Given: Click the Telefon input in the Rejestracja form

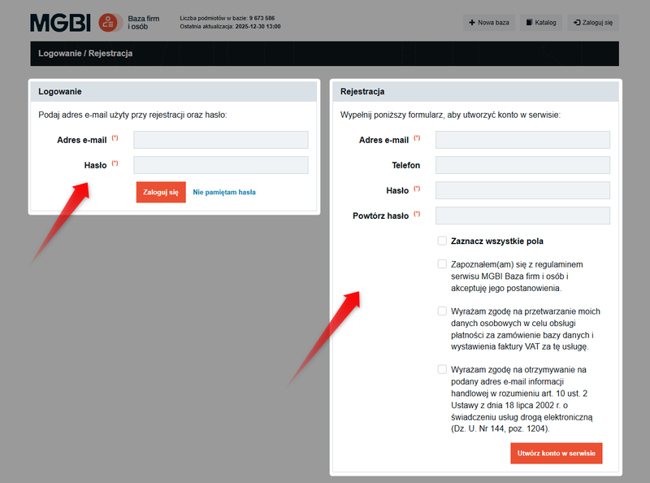Looking at the screenshot, I should pyautogui.click(x=522, y=164).
